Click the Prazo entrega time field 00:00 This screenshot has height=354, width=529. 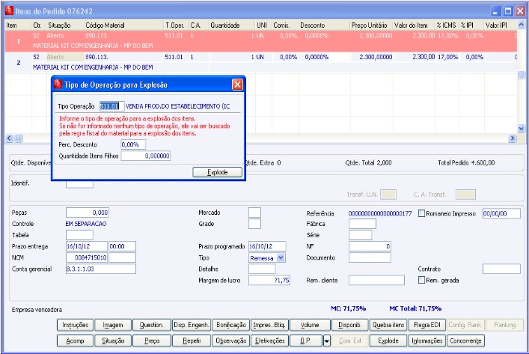[x=122, y=246]
